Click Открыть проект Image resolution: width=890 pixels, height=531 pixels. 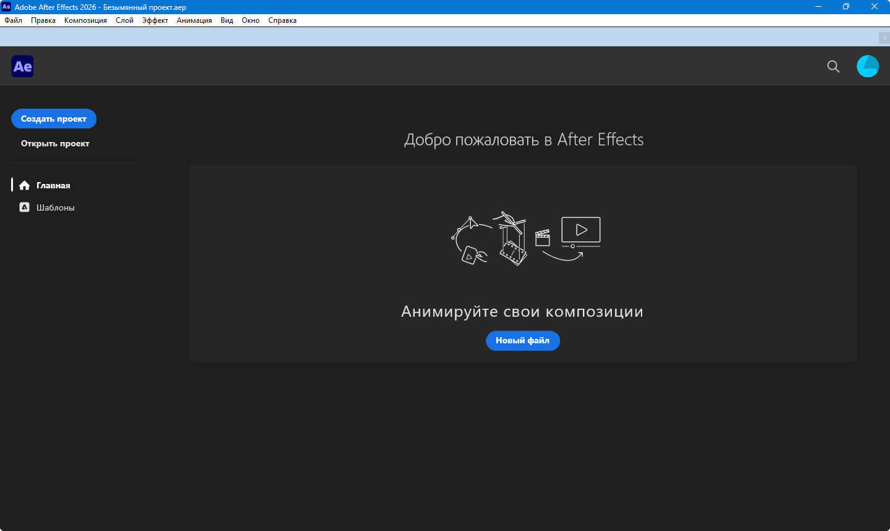55,143
